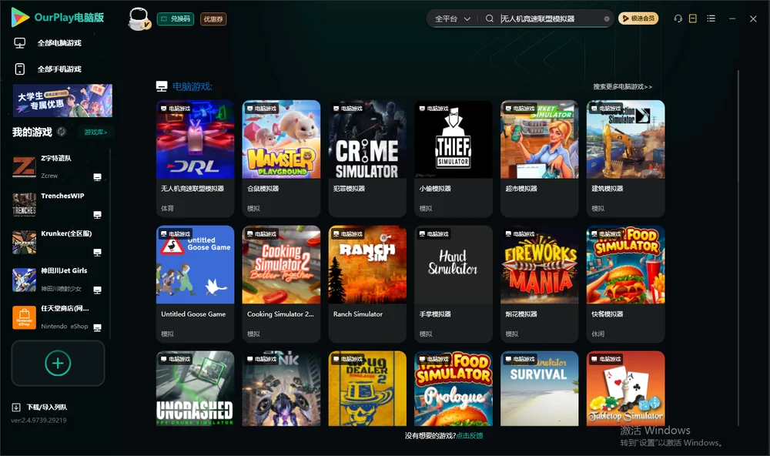
Task: Open the 大学生专属优惠 banner
Action: pyautogui.click(x=62, y=100)
